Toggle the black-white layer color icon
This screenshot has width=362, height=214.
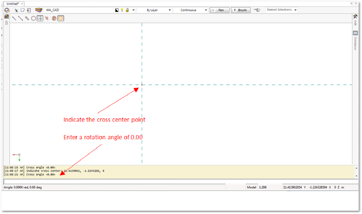click(x=117, y=10)
